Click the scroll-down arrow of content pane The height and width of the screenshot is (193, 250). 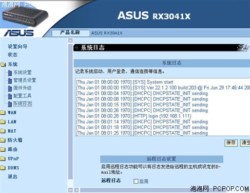[x=70, y=190]
